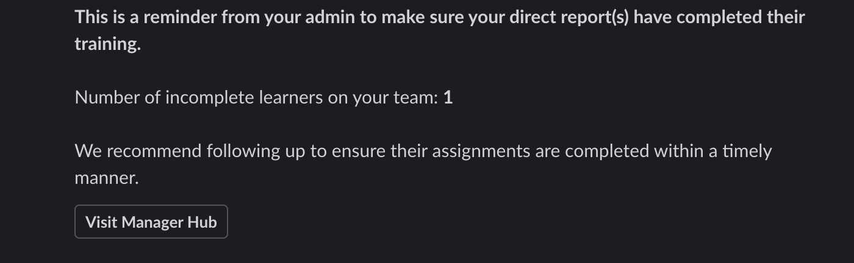Click "This is a reminder" opening words

coord(146,17)
